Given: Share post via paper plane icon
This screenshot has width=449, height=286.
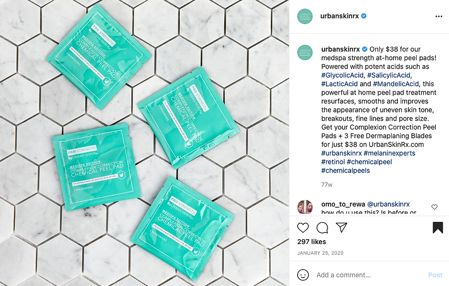Looking at the screenshot, I should click(x=341, y=227).
